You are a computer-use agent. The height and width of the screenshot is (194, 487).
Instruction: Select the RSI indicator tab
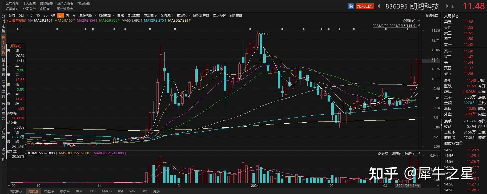tap(120, 191)
